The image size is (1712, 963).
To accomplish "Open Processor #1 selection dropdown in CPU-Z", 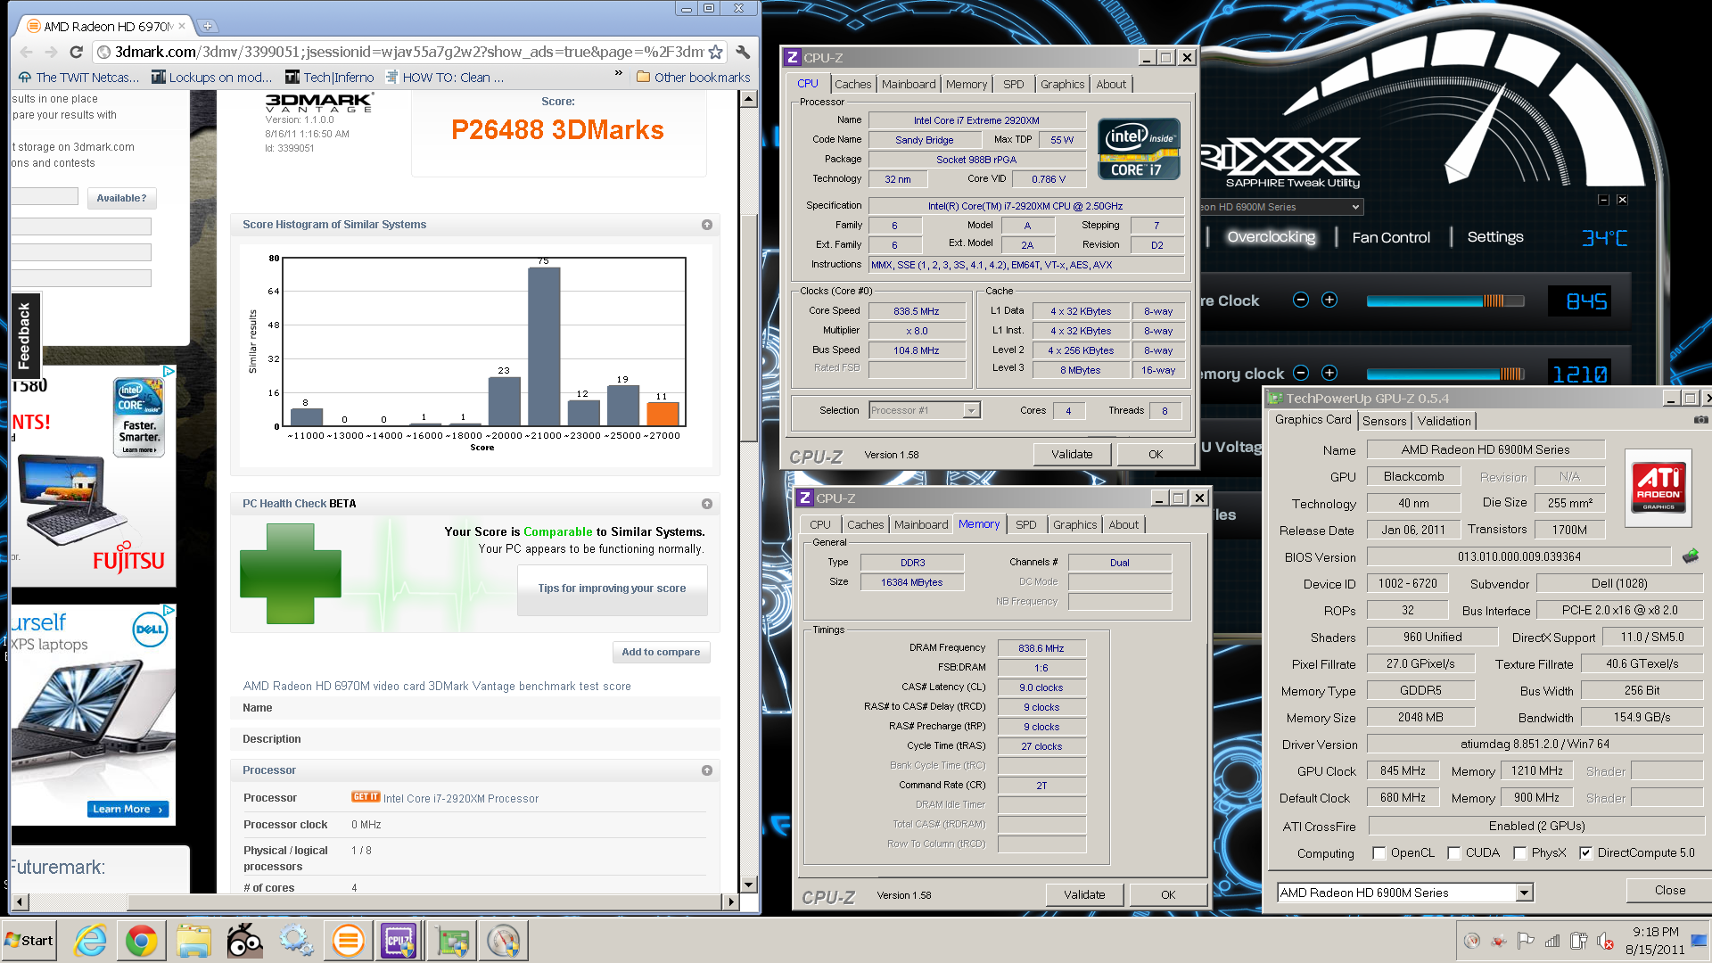I will 971,410.
